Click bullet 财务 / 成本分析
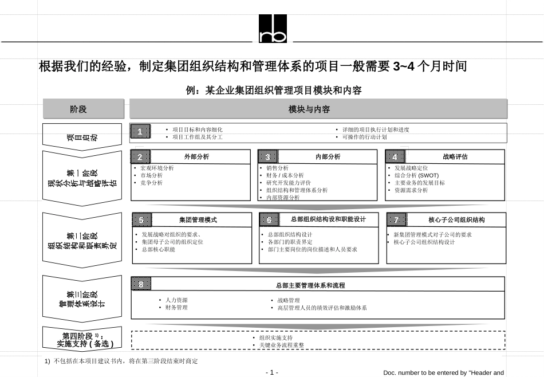 285,176
